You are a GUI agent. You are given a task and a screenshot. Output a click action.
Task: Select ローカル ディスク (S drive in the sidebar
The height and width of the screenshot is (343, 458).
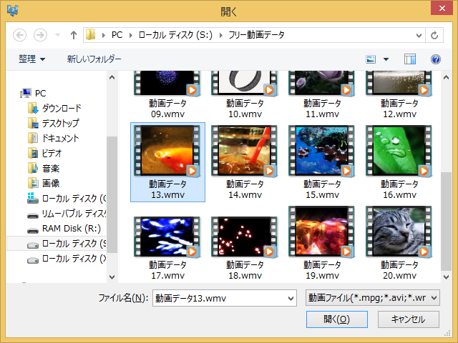pos(57,244)
